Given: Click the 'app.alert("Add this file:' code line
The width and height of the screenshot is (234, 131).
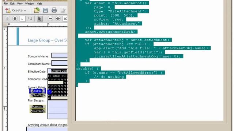Looking at the screenshot, I should tap(151, 48).
